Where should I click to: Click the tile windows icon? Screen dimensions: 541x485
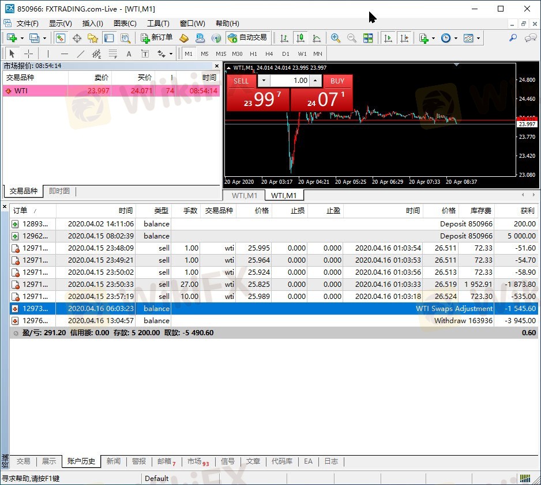[368, 38]
